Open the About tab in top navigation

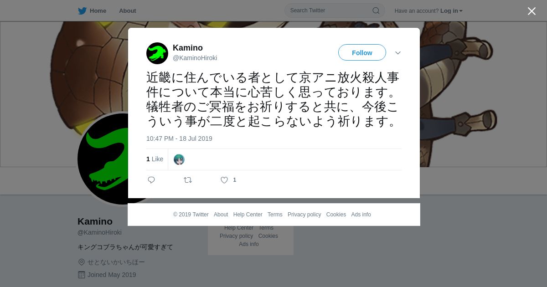[128, 11]
